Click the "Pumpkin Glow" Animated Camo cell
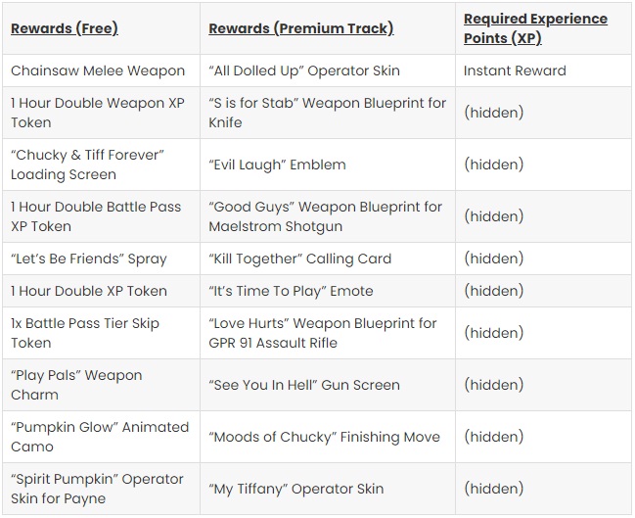This screenshot has height=518, width=635. (100, 437)
